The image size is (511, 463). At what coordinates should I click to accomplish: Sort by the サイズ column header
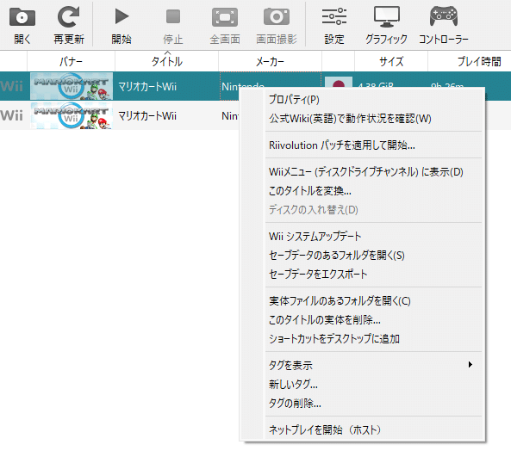pos(391,61)
